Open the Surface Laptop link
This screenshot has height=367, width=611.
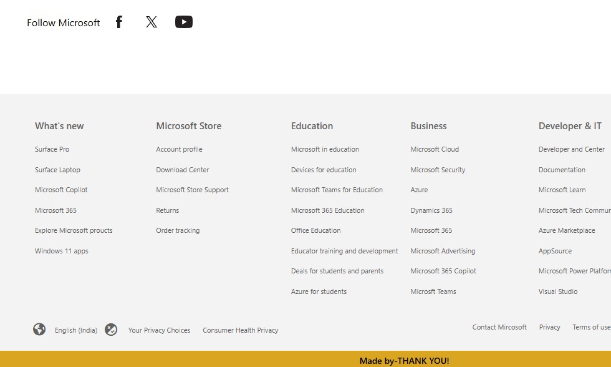pos(57,170)
